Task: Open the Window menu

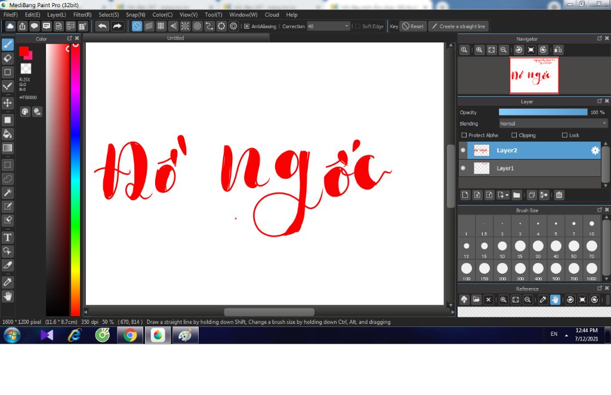Action: (243, 14)
